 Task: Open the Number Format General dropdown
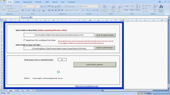tap(97, 7)
